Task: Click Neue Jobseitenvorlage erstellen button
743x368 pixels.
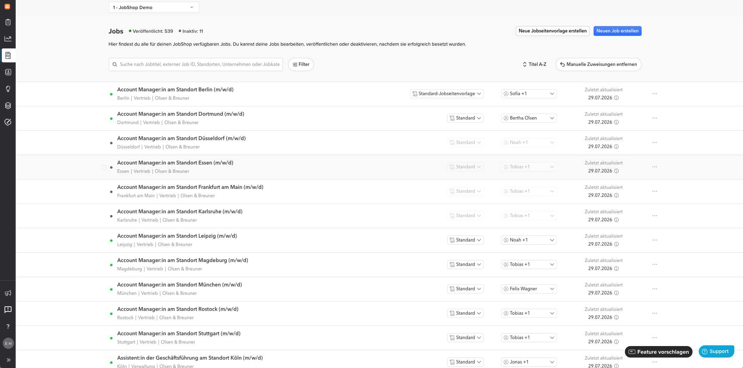Action: pos(552,31)
